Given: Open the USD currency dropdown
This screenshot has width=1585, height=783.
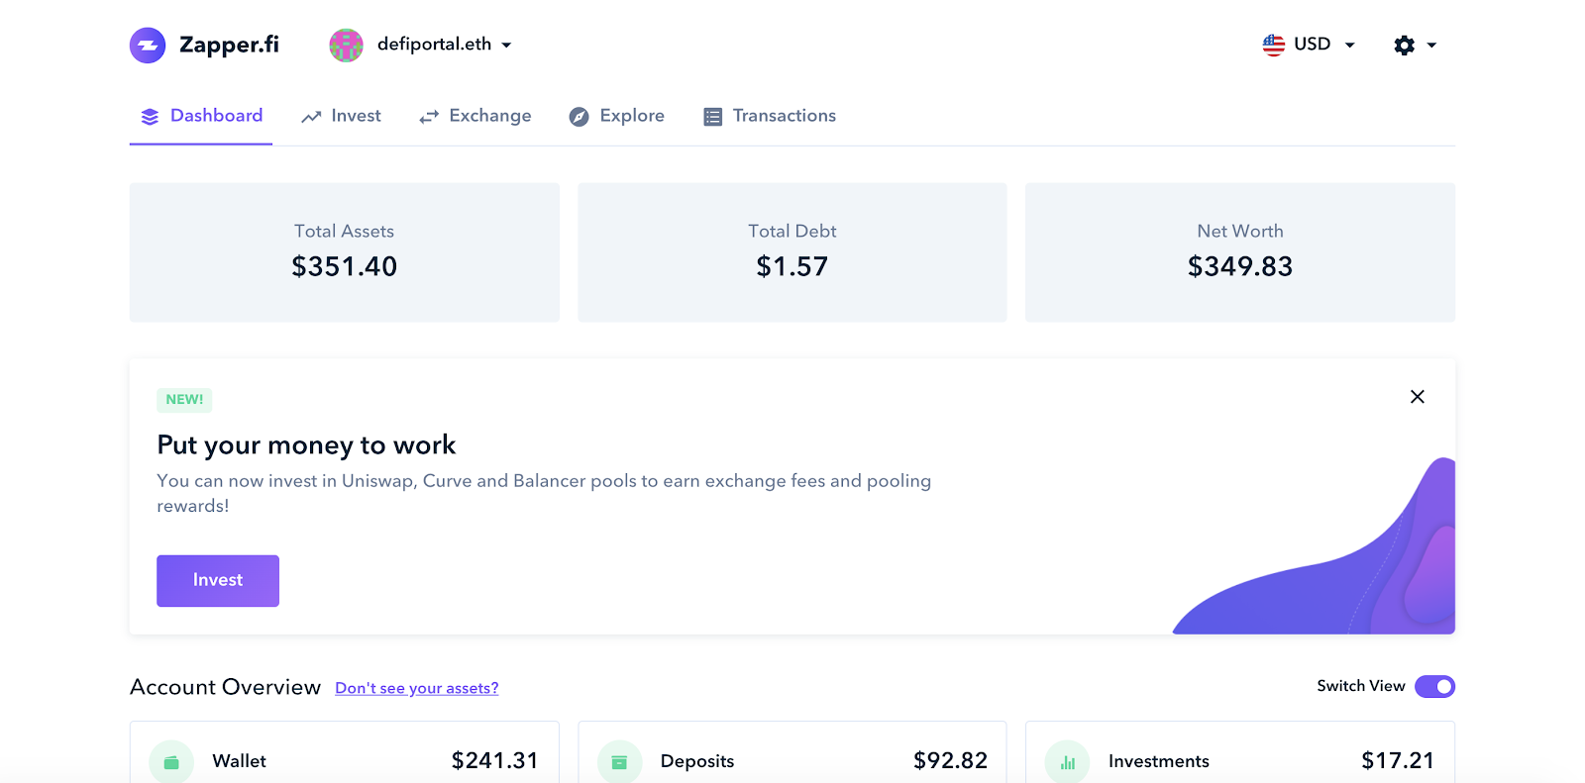Looking at the screenshot, I should click(1310, 45).
